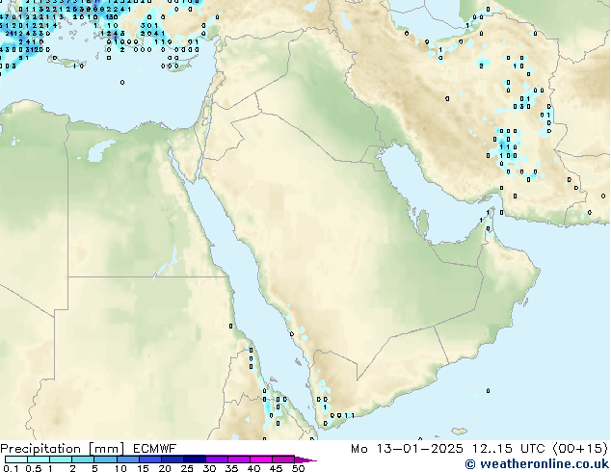The width and height of the screenshot is (611, 472).
Task: Click the legend scale number "0.1"
Action: (x=11, y=468)
